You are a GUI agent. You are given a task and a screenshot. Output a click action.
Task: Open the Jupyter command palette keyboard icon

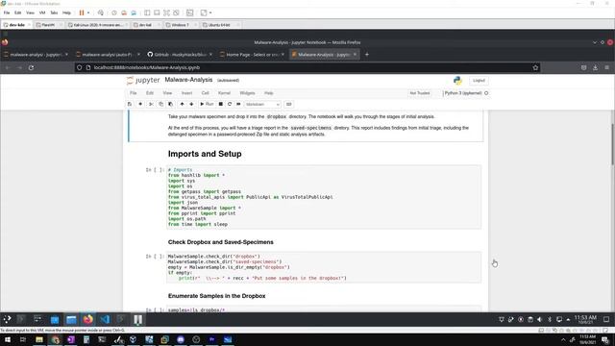coord(289,105)
